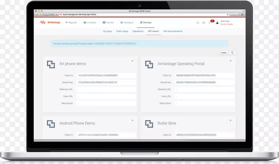279x164 pixels.
Task: Click the iCloud tabs cloud icon
Action: [46, 15]
